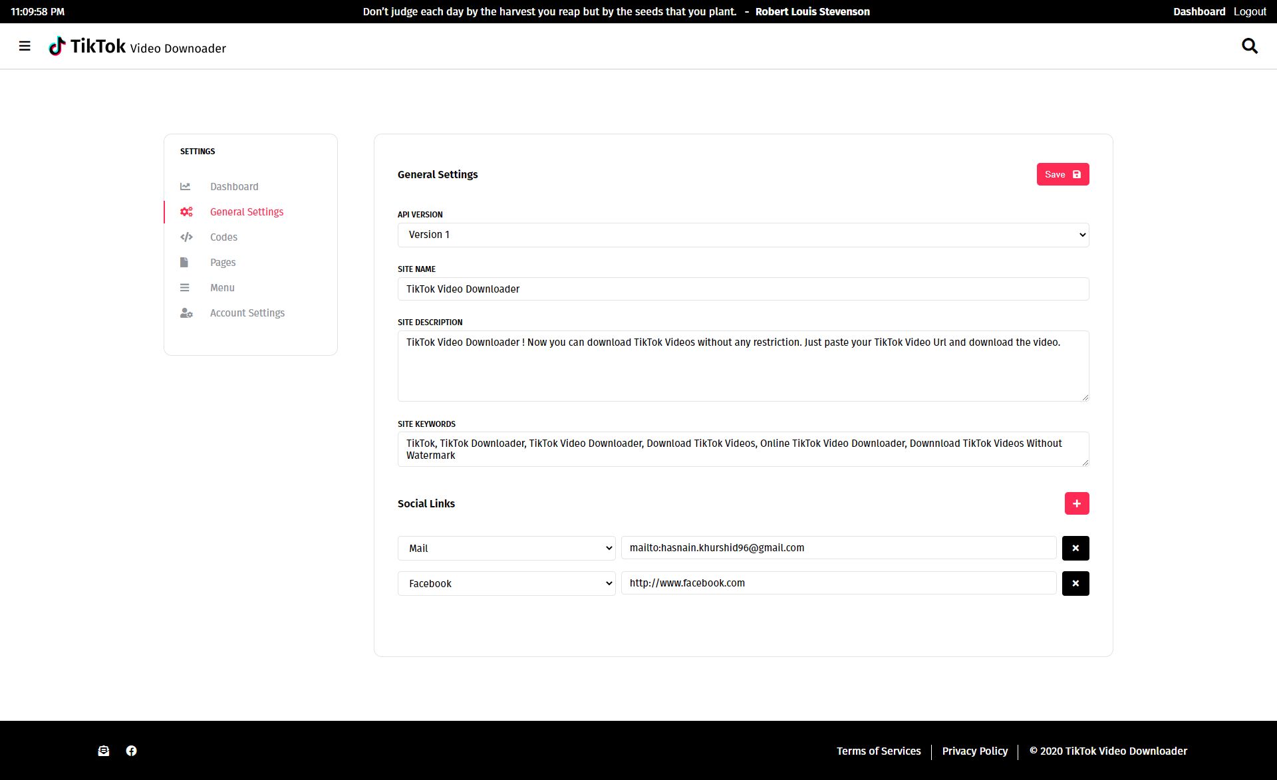This screenshot has width=1277, height=780.
Task: Add a new social link with plus
Action: point(1076,503)
